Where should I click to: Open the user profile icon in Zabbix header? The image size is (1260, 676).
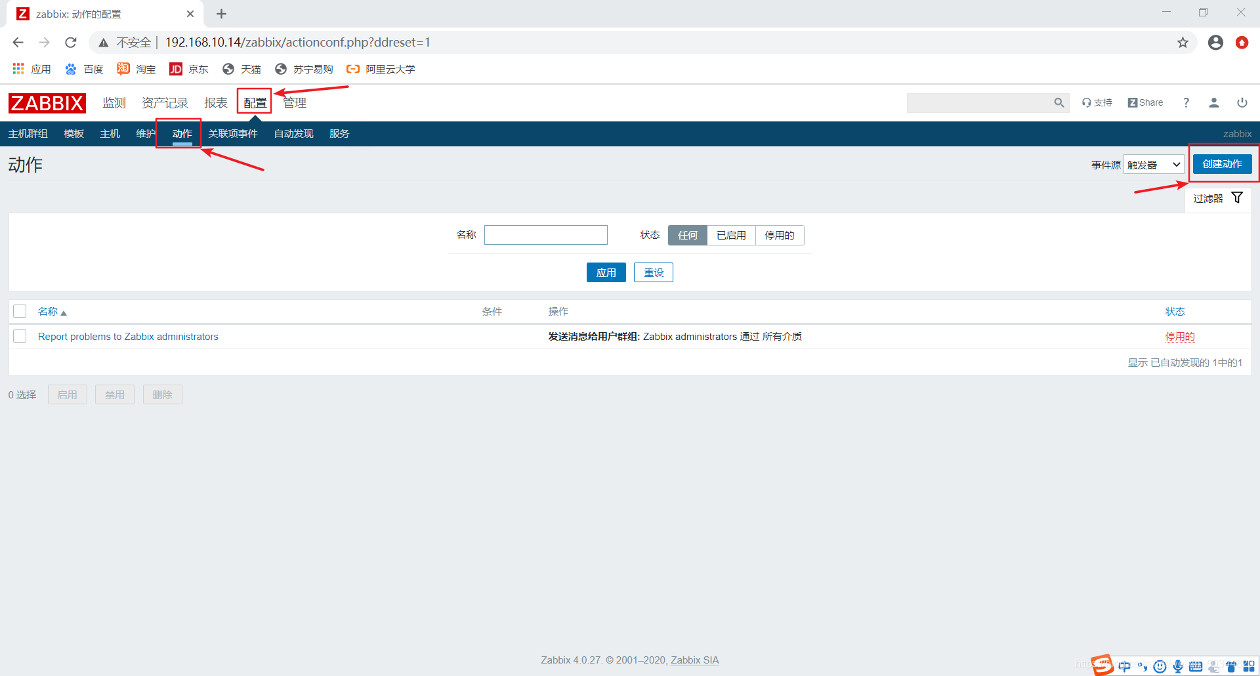click(x=1214, y=102)
